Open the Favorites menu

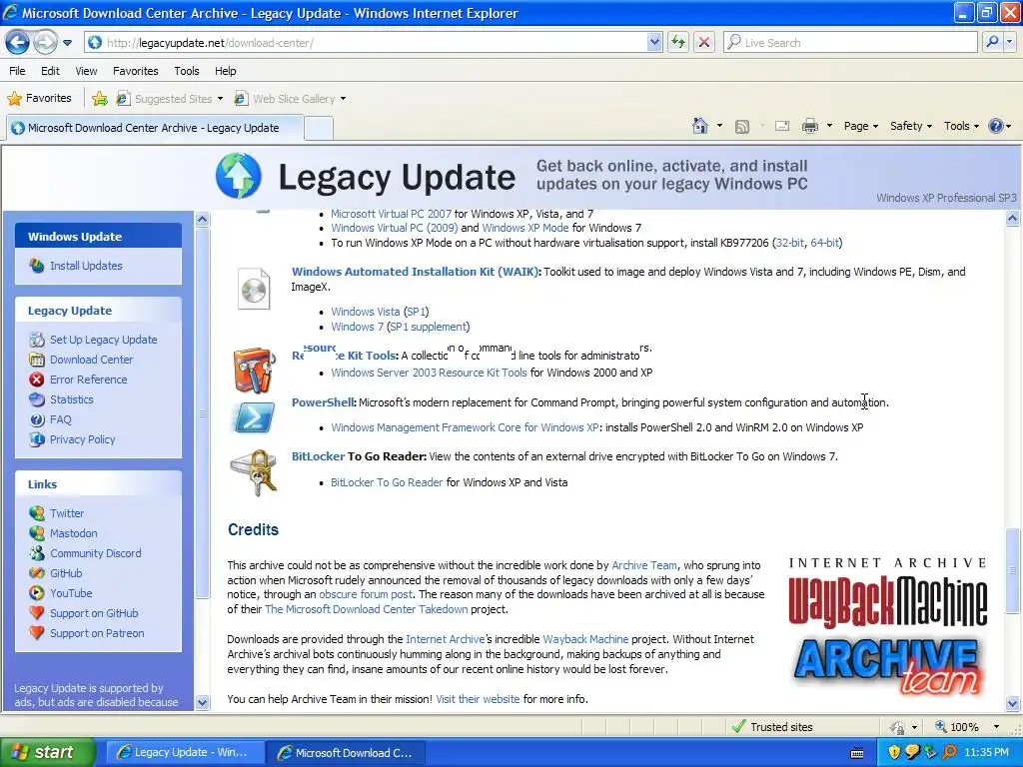(x=135, y=71)
